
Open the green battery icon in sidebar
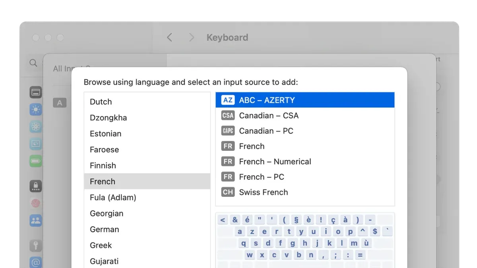36,161
